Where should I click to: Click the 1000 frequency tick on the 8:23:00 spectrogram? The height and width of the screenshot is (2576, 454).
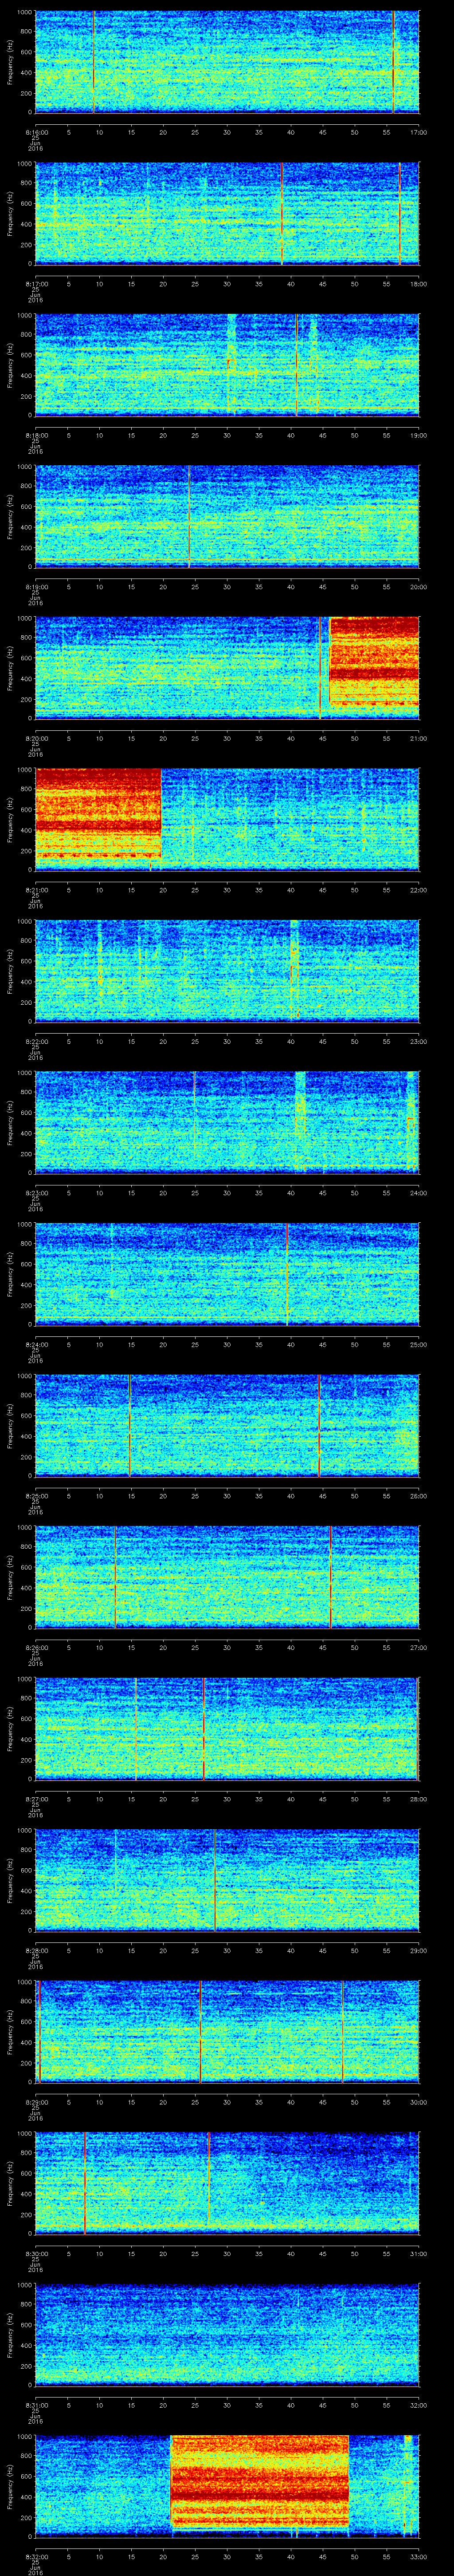point(25,1074)
